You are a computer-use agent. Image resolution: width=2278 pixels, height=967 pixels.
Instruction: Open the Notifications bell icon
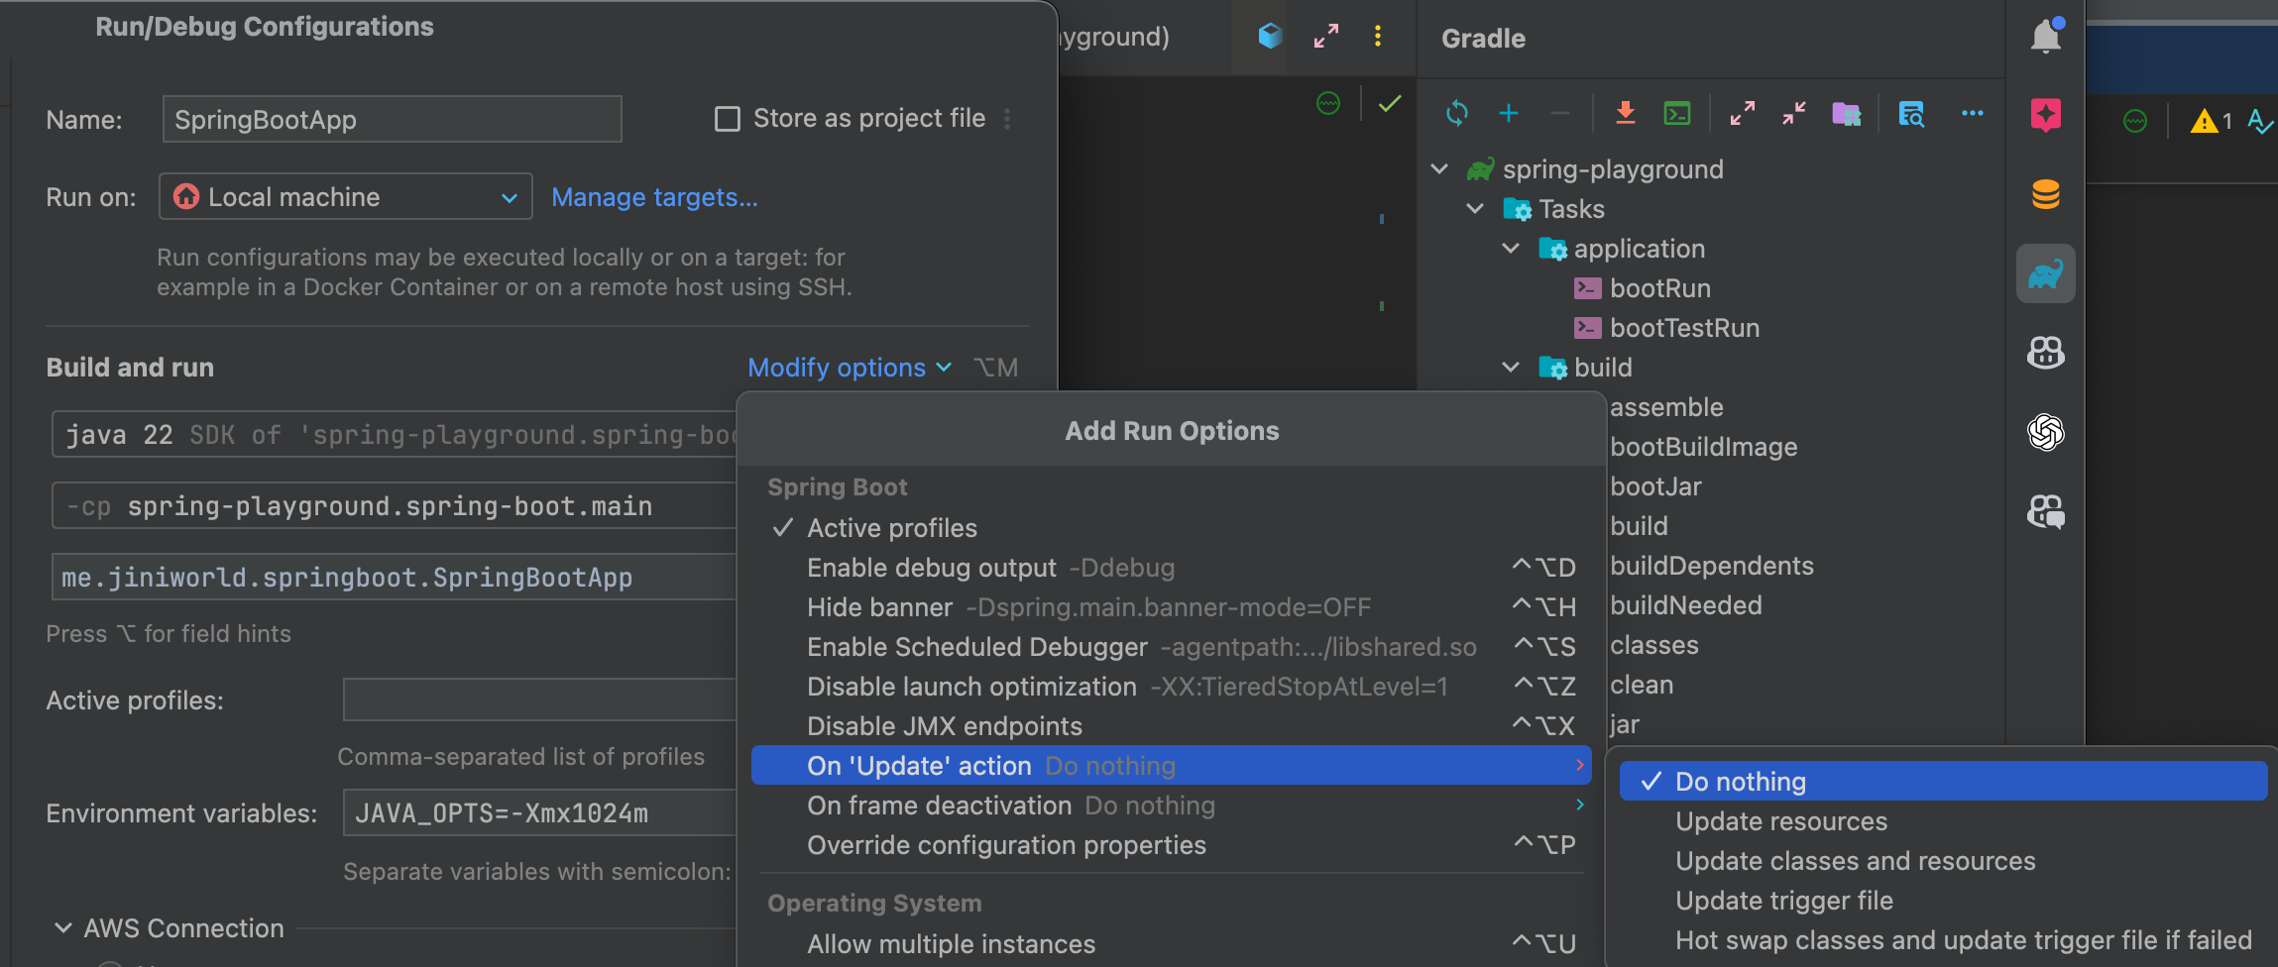coord(2046,36)
